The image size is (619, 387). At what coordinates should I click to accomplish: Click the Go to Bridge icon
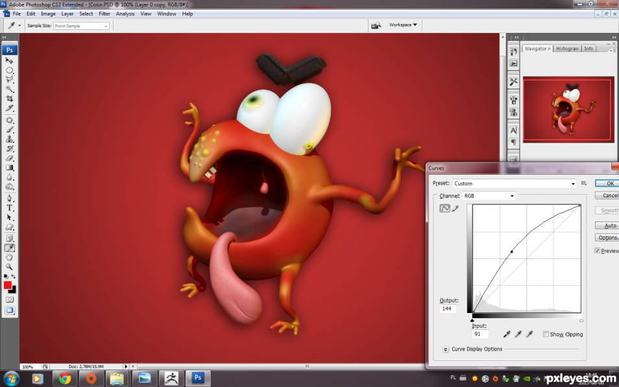[x=376, y=25]
